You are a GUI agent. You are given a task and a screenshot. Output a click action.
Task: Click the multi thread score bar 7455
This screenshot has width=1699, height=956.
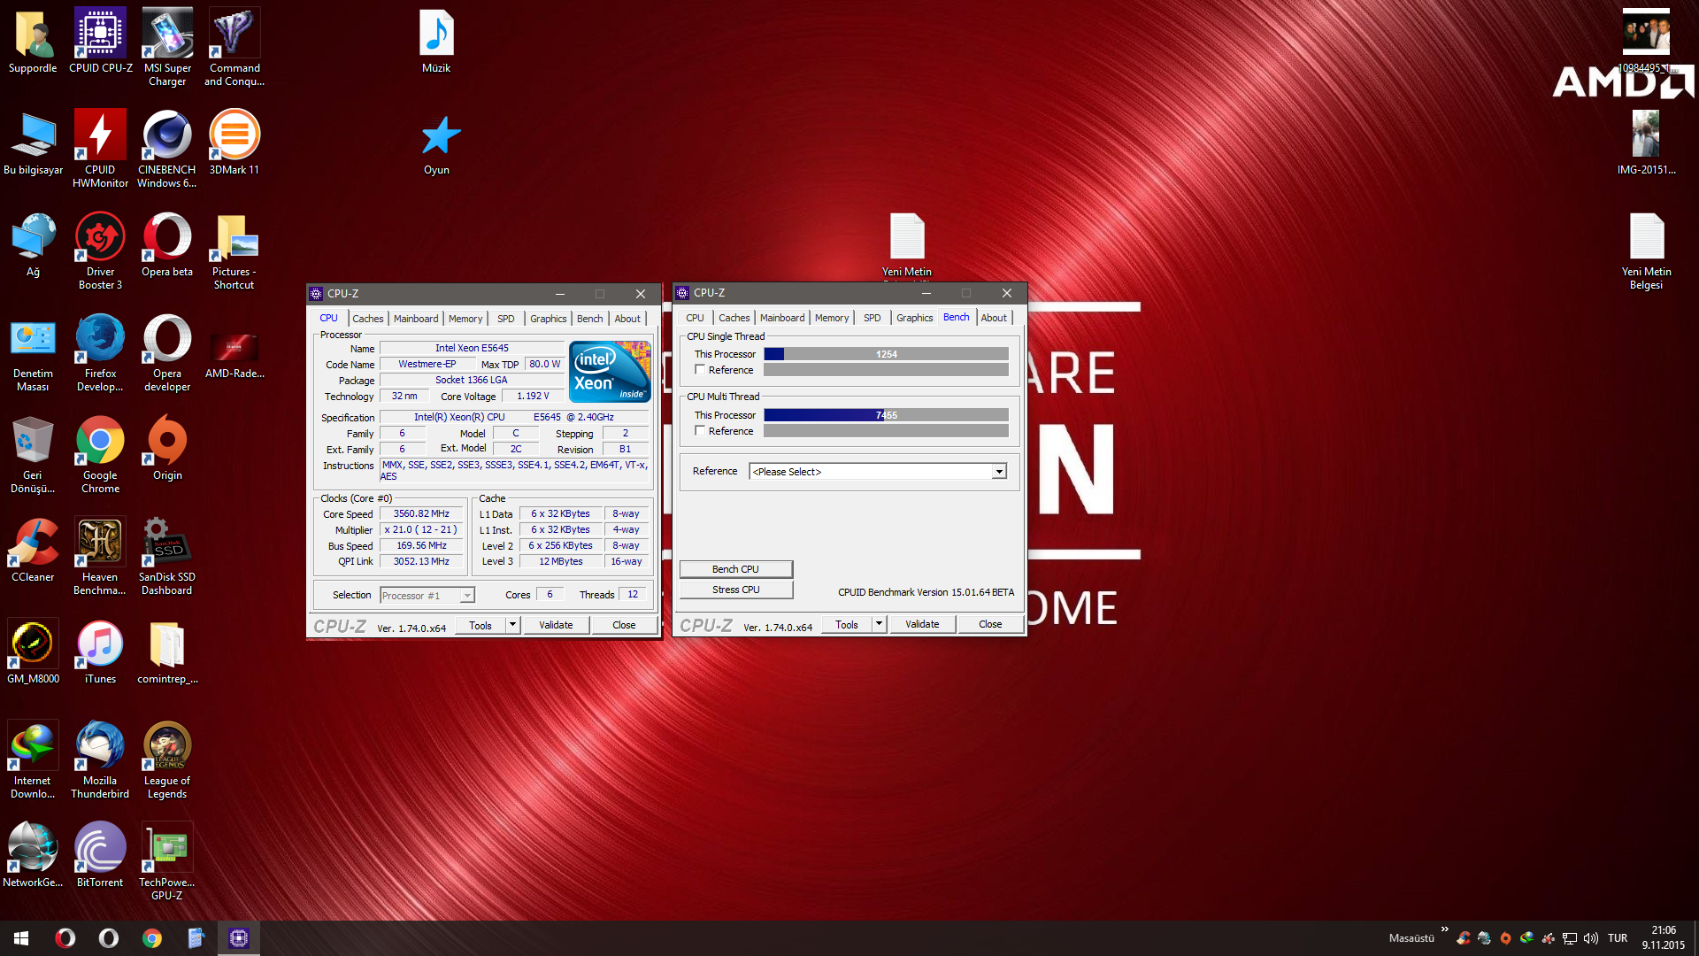click(x=886, y=415)
